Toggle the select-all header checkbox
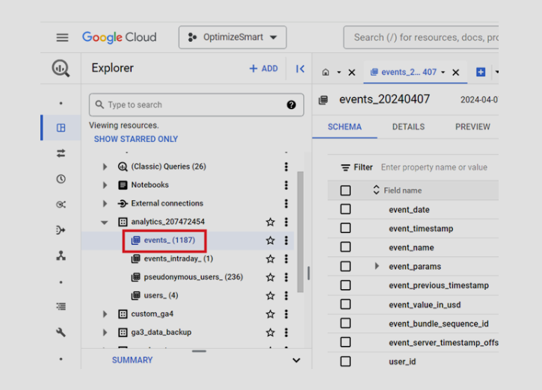Screen dimensions: 542x390 [x=345, y=191]
